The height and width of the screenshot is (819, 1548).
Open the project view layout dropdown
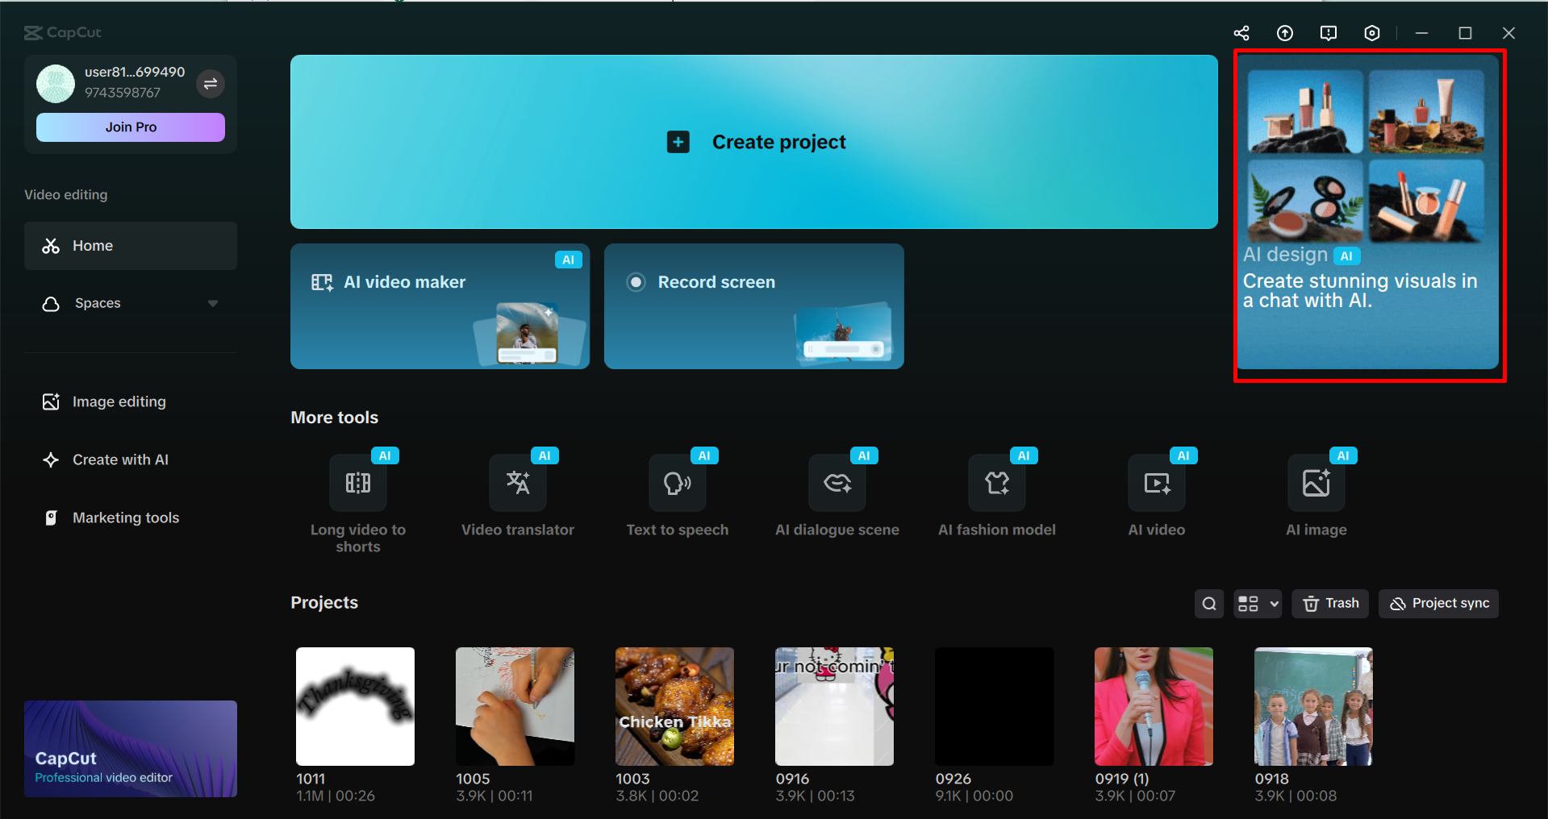point(1257,603)
